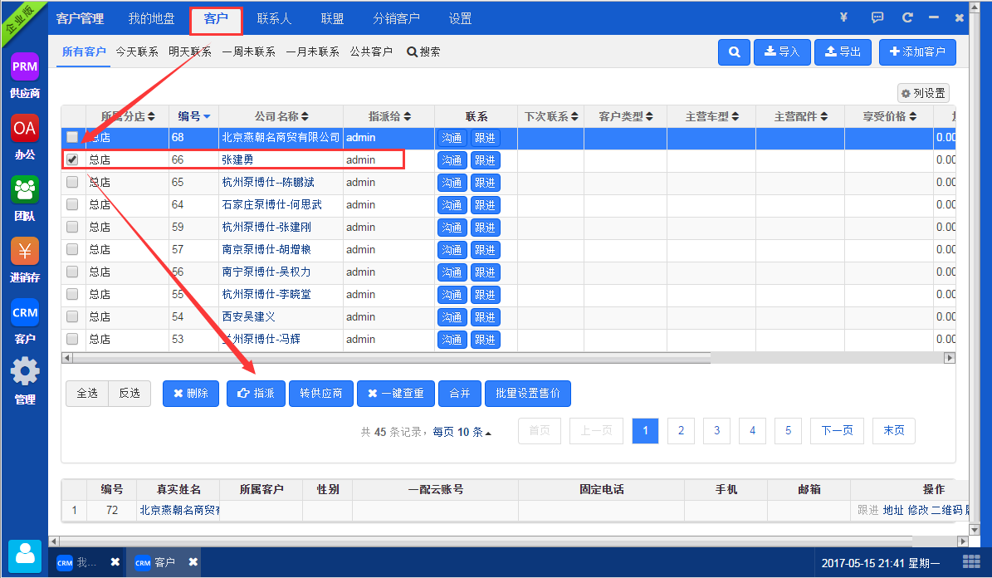Click the 添加客户 add customer button
Screen dimensions: 992x578
pyautogui.click(x=917, y=51)
